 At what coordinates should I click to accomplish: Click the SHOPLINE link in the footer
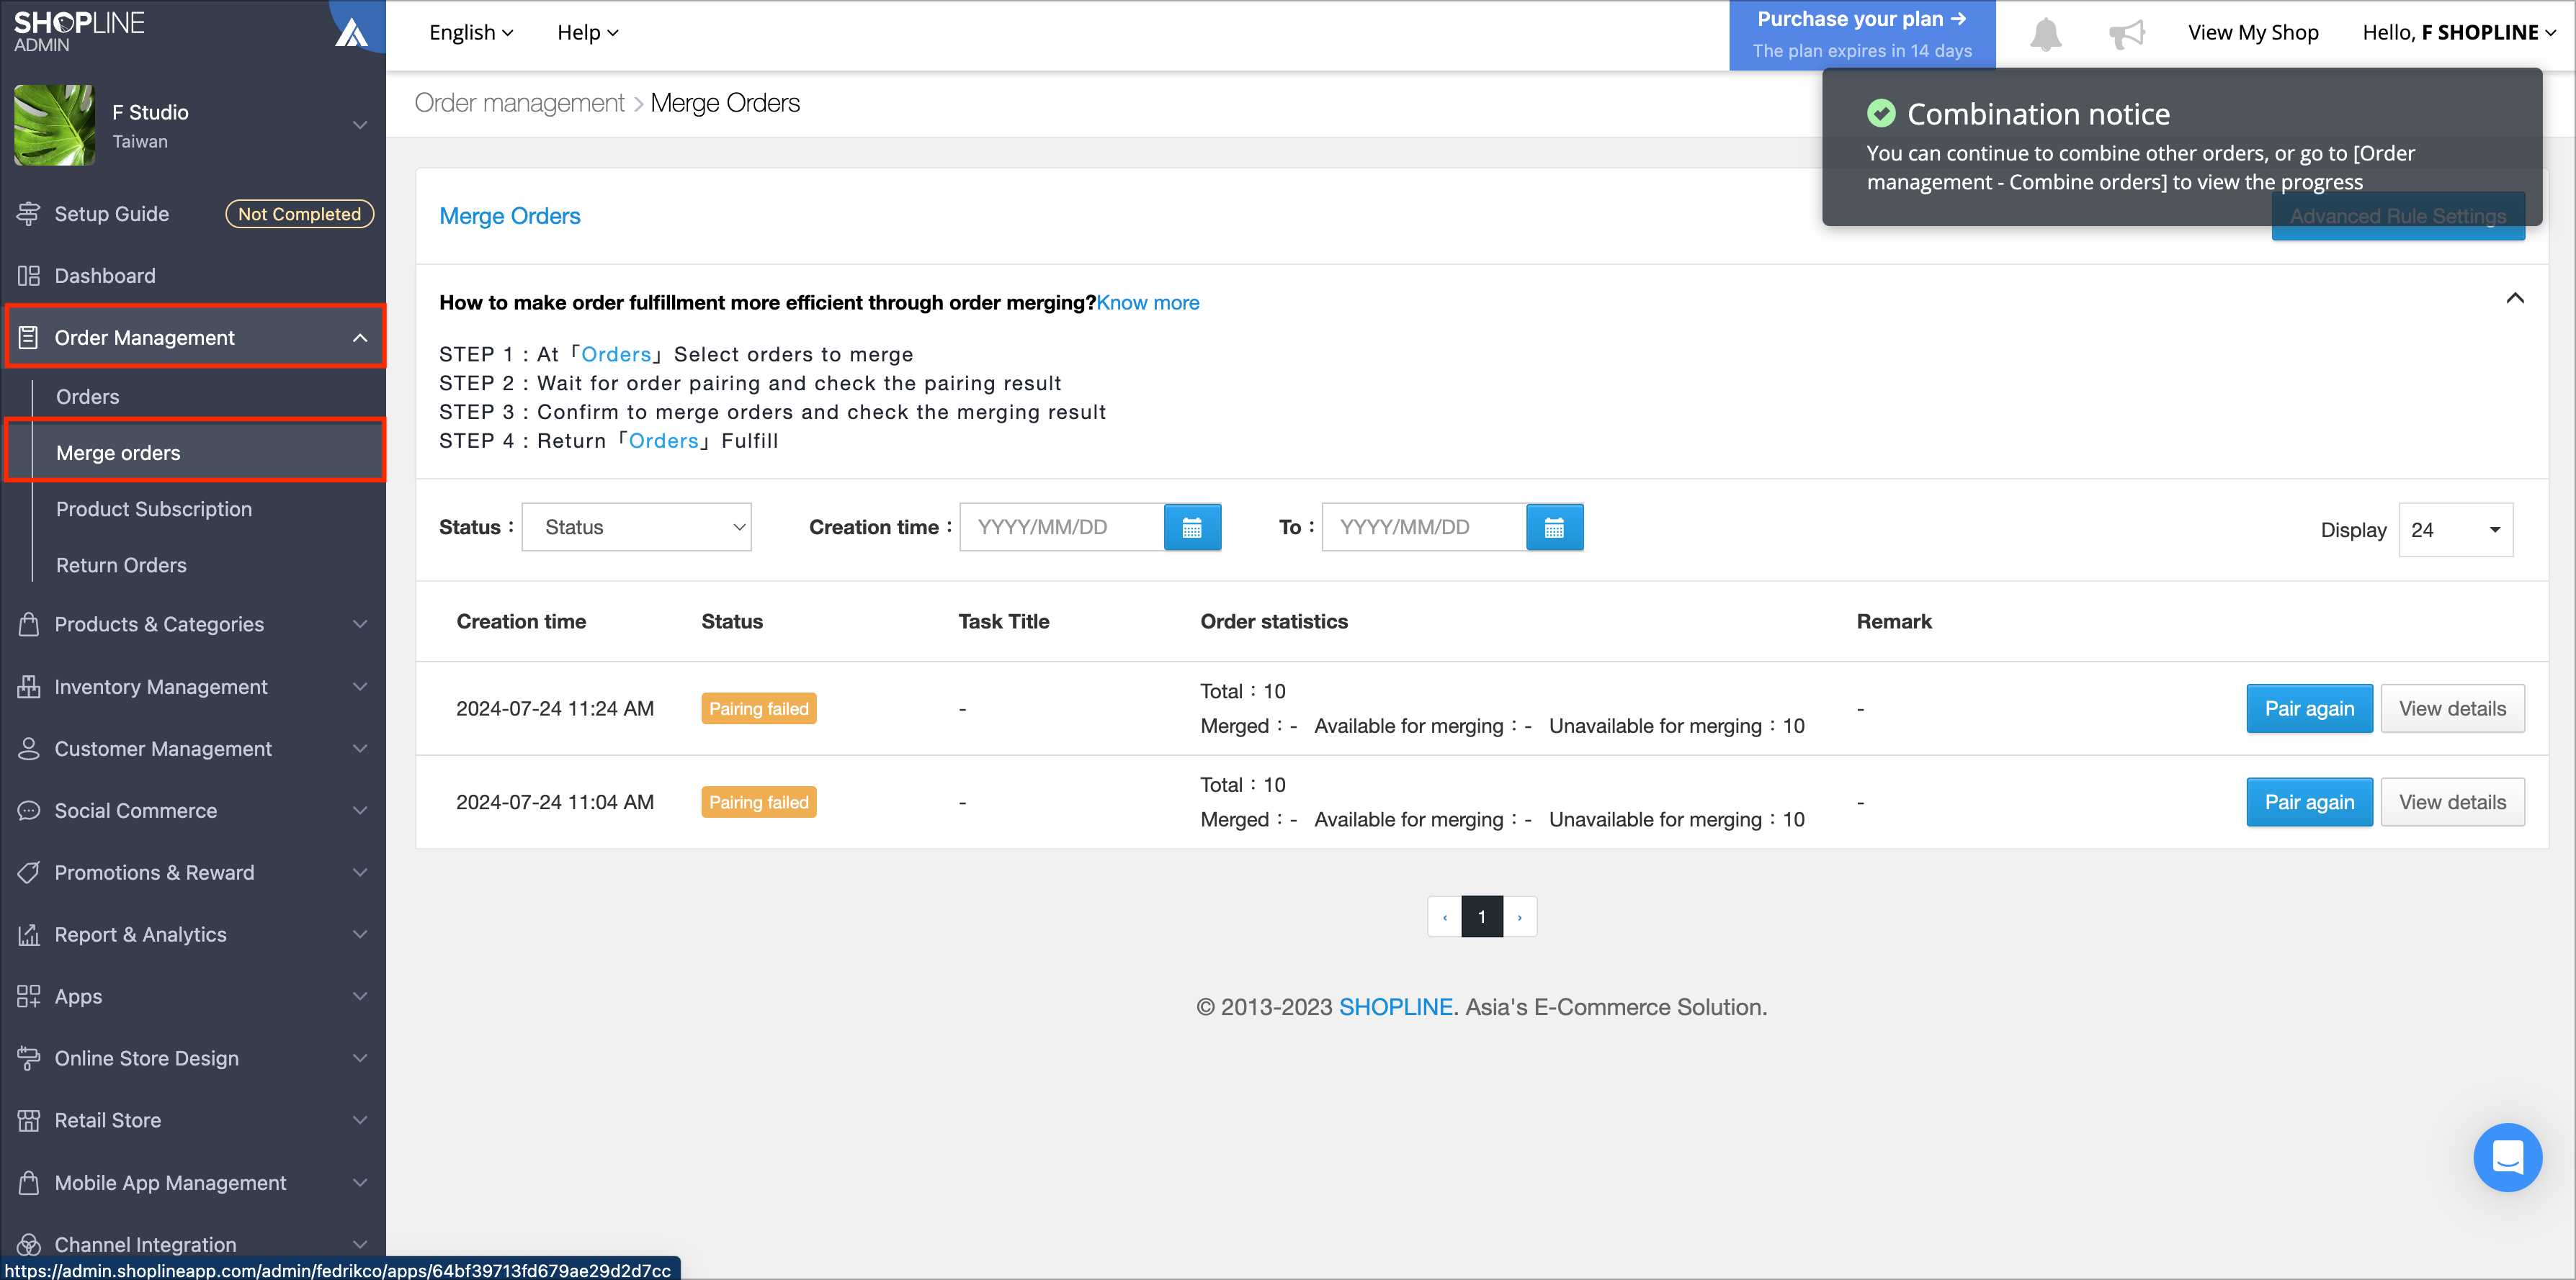pos(1395,1007)
